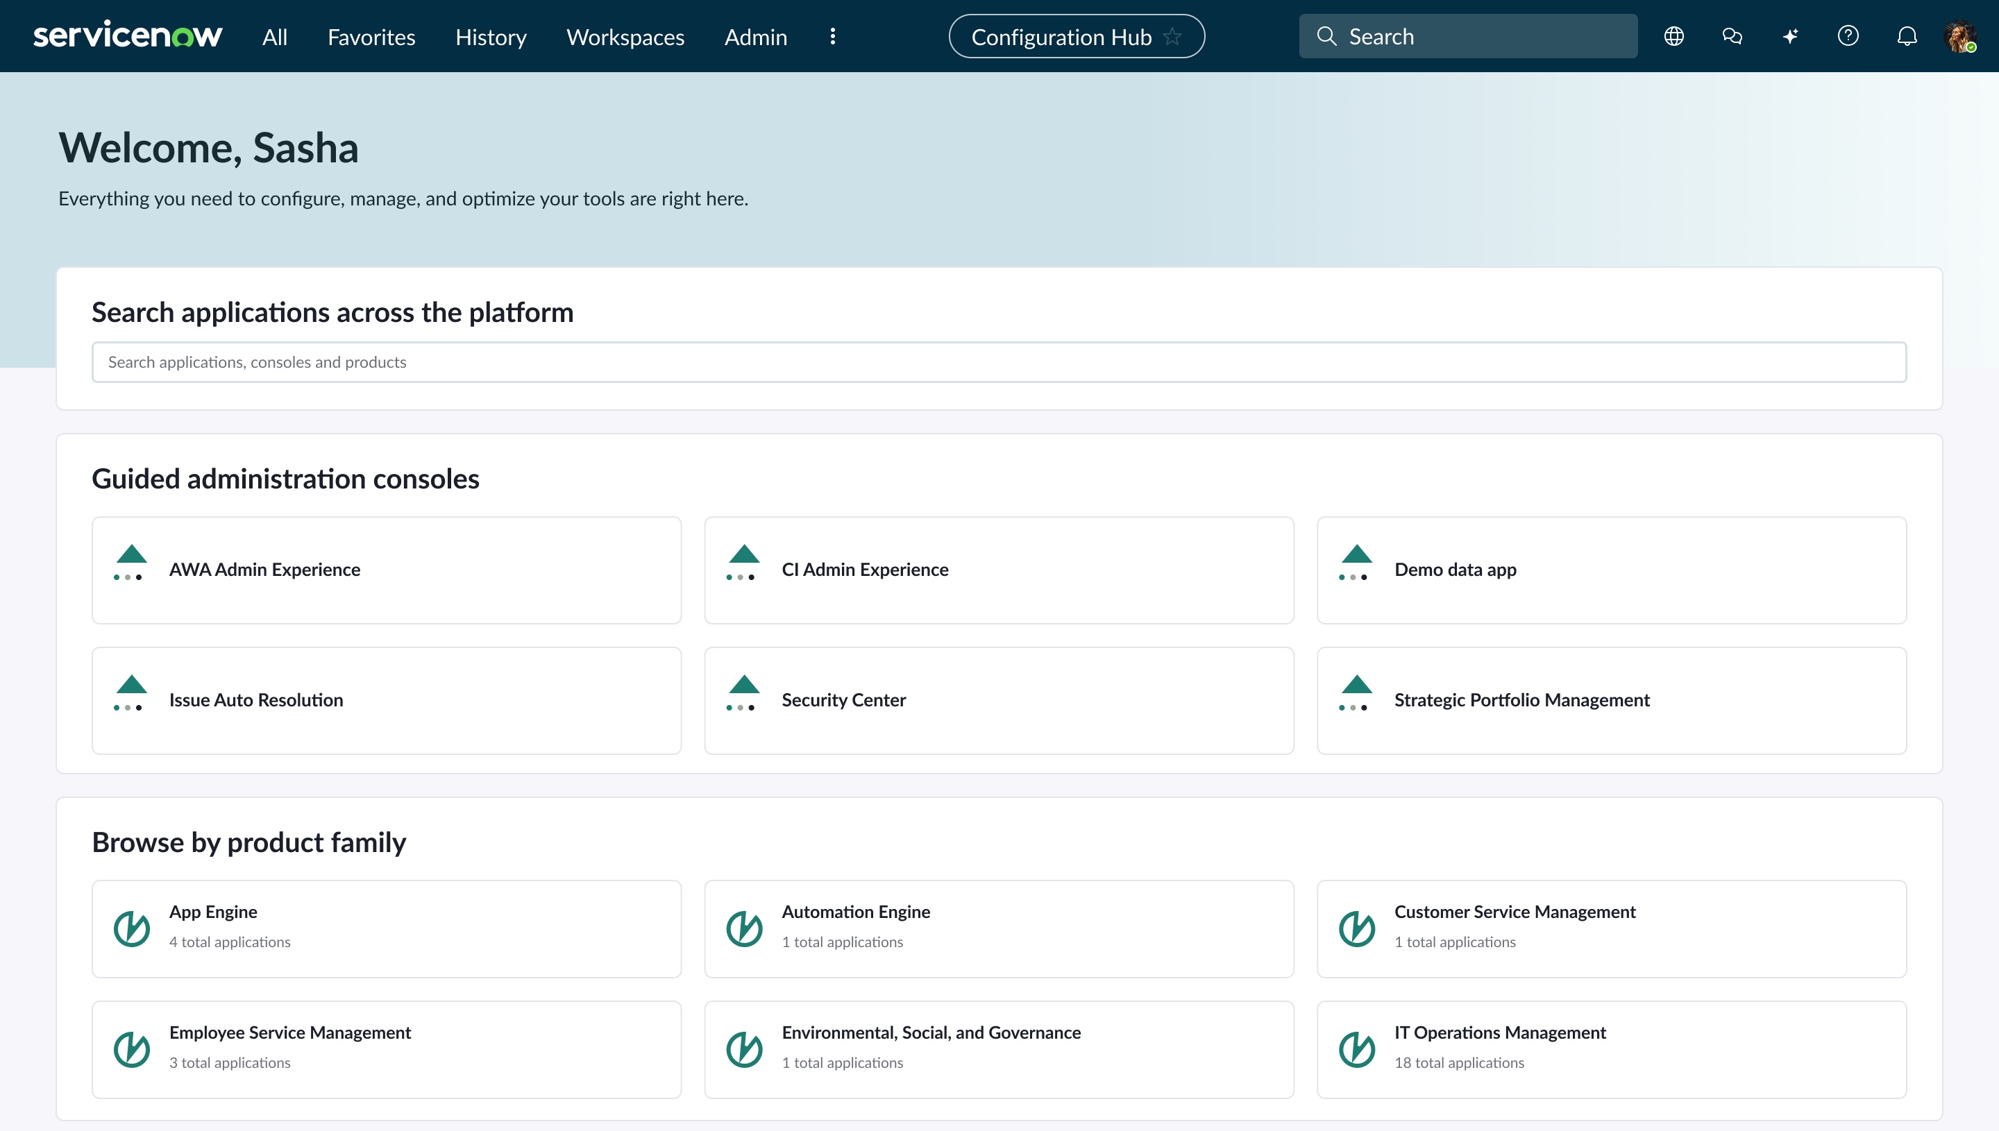Image resolution: width=1999 pixels, height=1131 pixels.
Task: Click the Demo data app icon
Action: (x=1356, y=563)
